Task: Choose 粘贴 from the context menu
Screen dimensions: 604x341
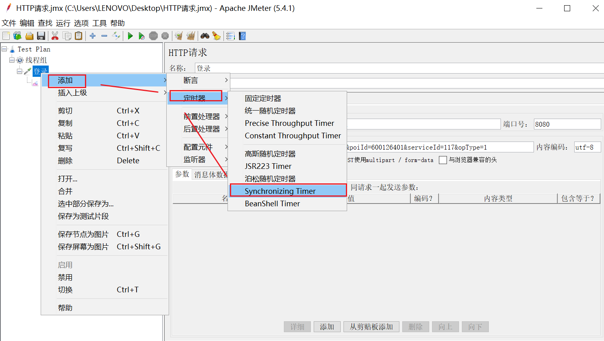Action: [x=105, y=136]
